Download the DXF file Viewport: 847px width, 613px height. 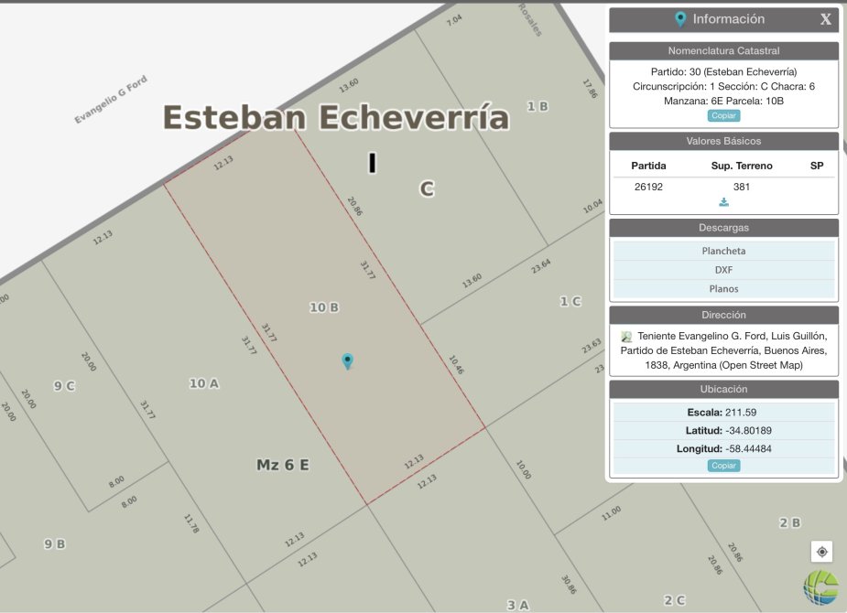723,270
